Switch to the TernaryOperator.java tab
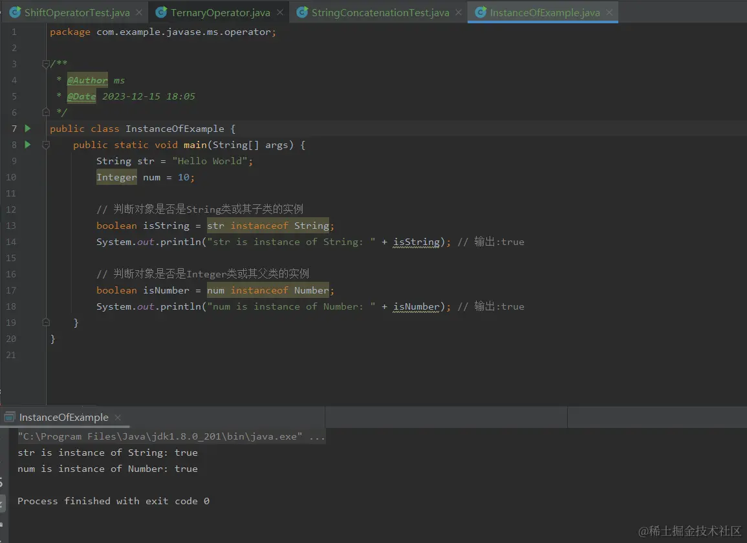 coord(220,12)
